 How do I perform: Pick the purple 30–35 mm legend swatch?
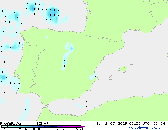(60, 127)
